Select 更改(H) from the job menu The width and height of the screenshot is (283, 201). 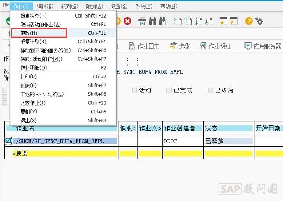29,33
